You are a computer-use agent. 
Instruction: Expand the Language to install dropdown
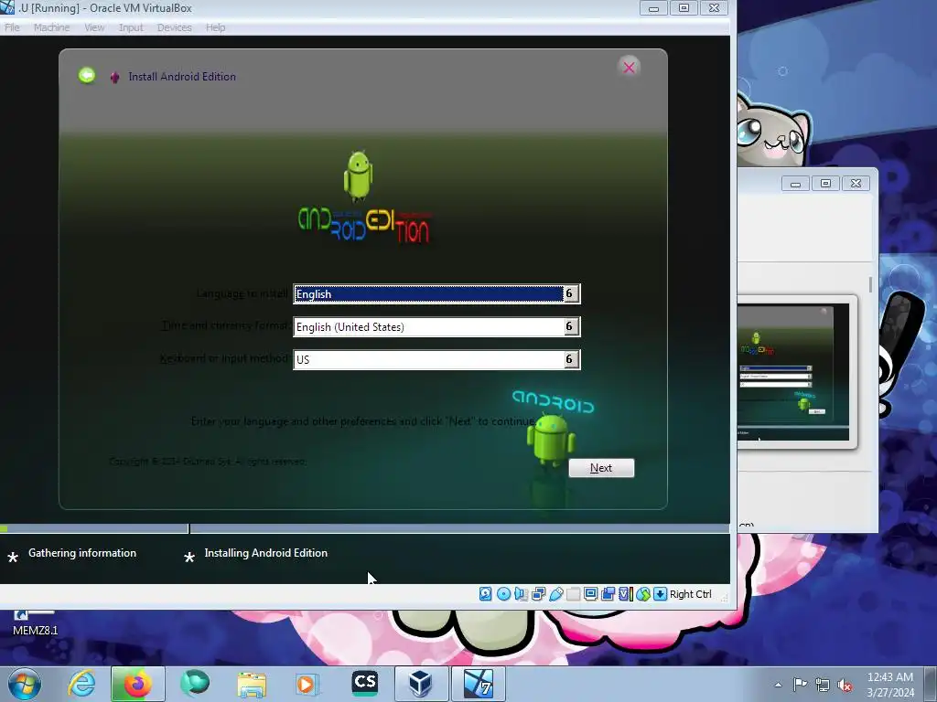click(570, 293)
